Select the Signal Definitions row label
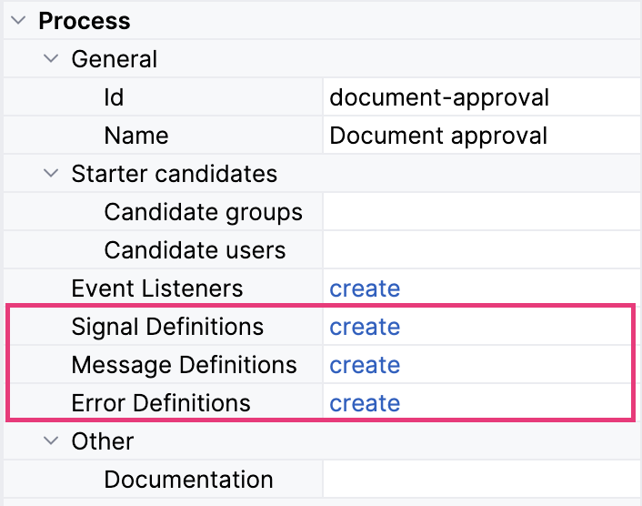This screenshot has height=506, width=642. [x=167, y=327]
